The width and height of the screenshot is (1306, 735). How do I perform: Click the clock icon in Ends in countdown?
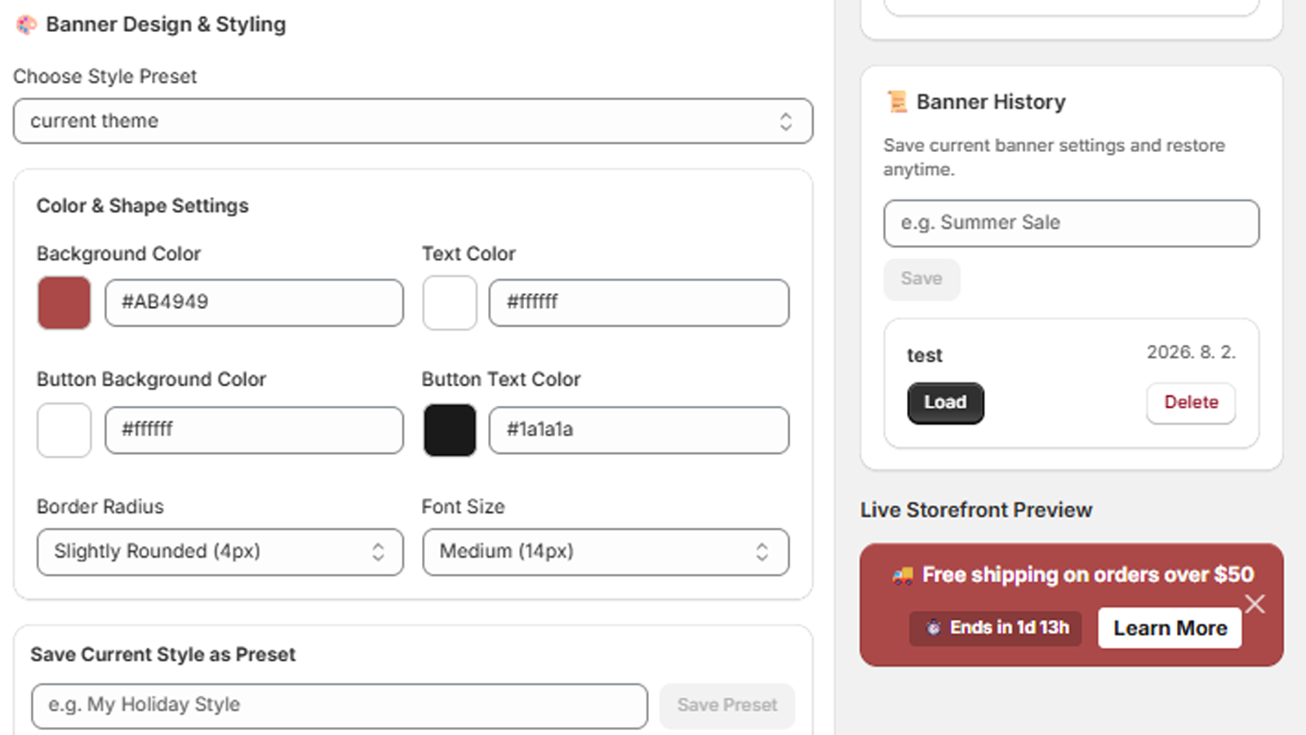click(933, 628)
